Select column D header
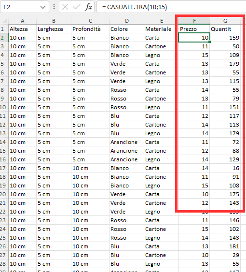Screen dimensions: 246x272 click(127, 21)
